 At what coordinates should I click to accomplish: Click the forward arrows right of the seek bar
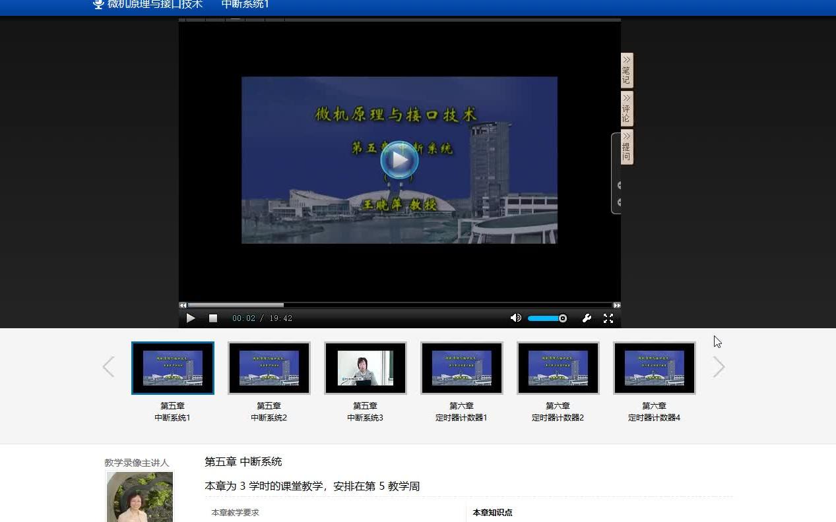click(x=616, y=305)
